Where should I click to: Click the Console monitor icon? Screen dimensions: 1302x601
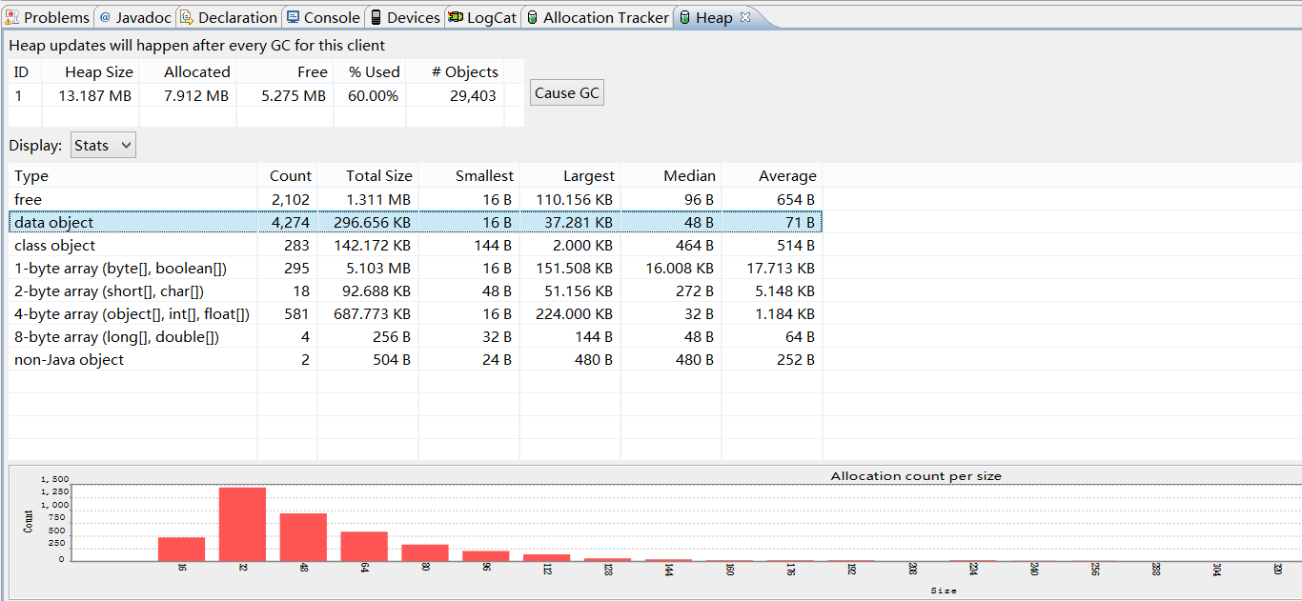(x=293, y=17)
